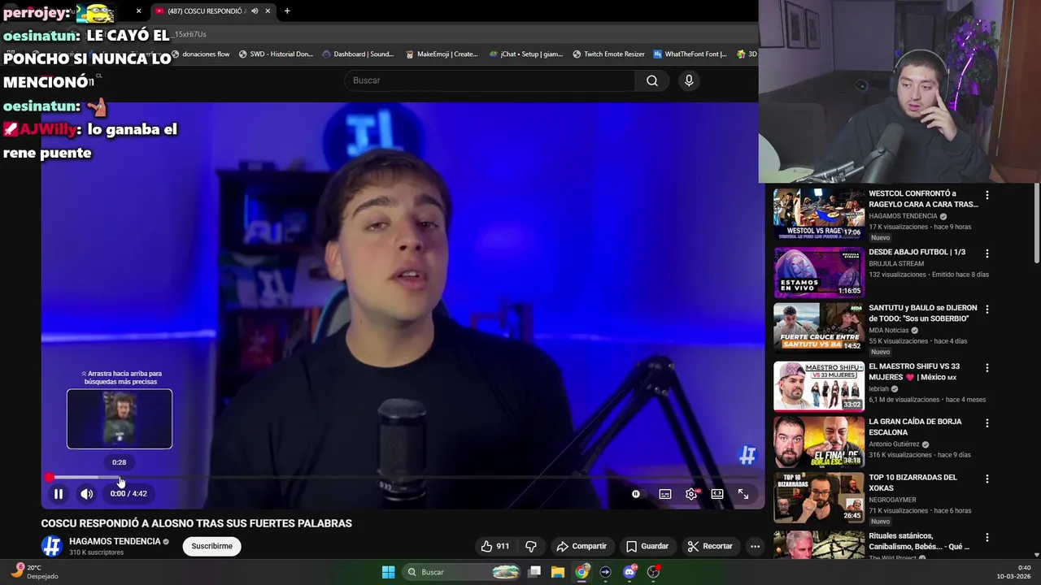Save video with Guardar button
1041x585 pixels.
[647, 546]
